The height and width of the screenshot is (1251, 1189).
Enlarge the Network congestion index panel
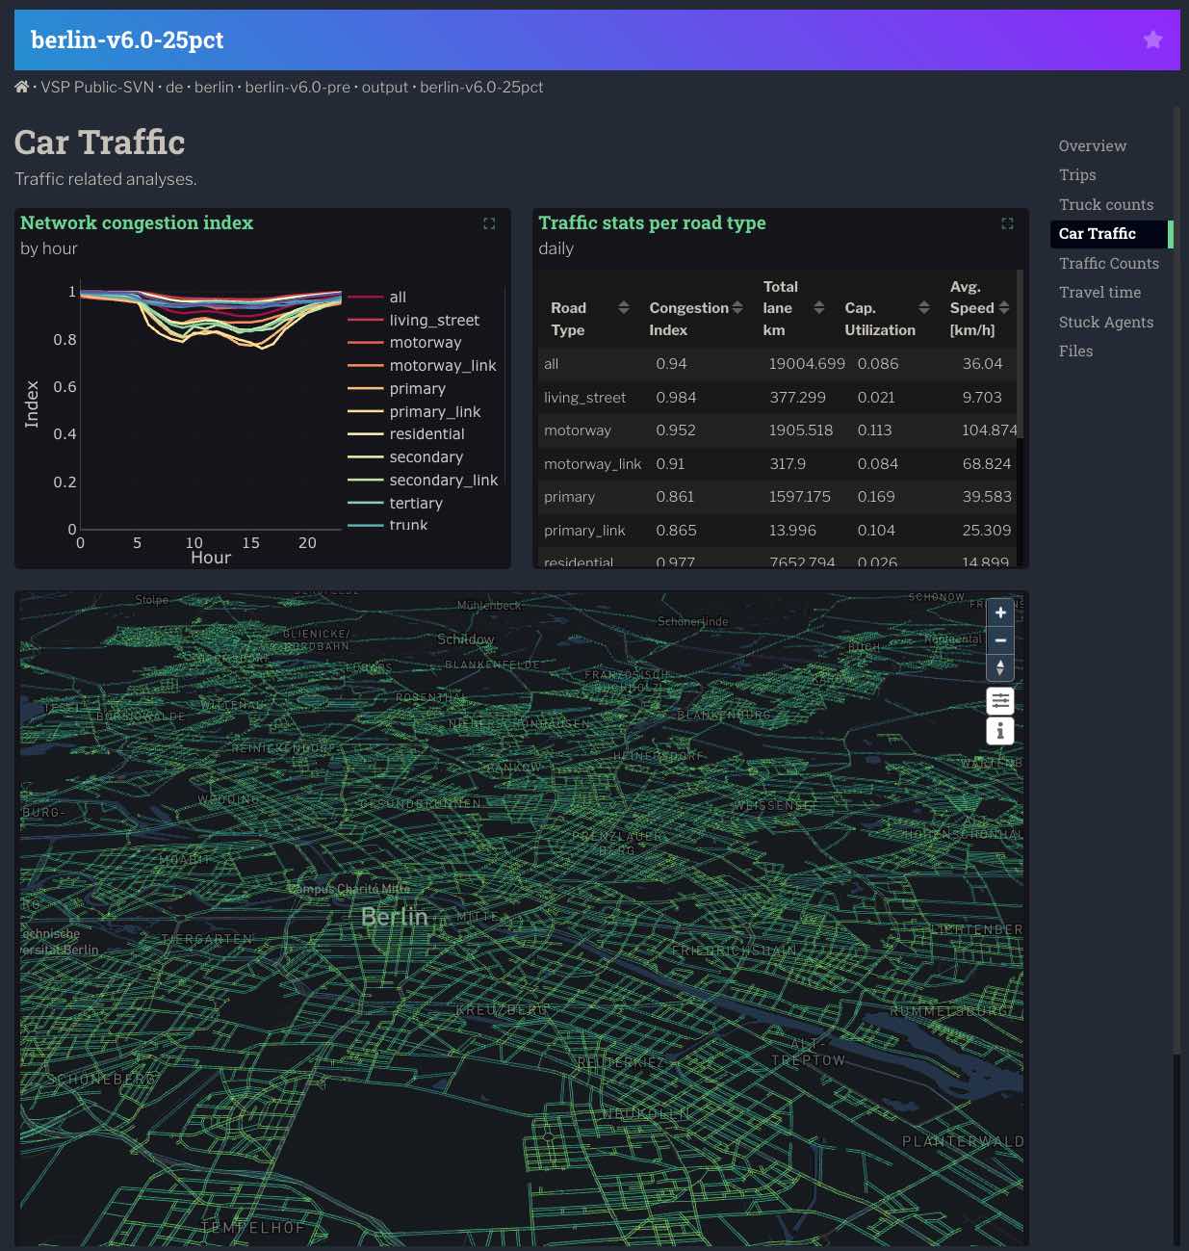(489, 223)
